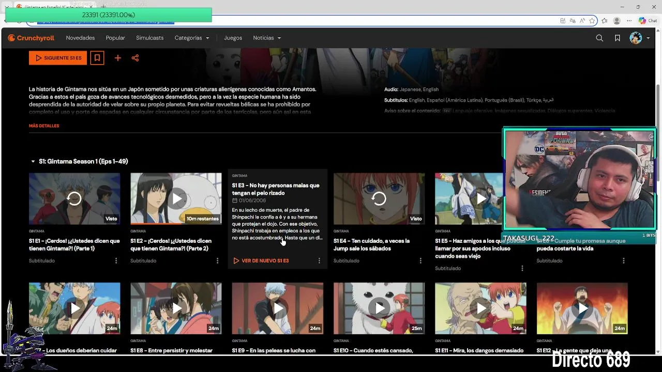
Task: Open S1 E2 episode title link
Action: [171, 244]
